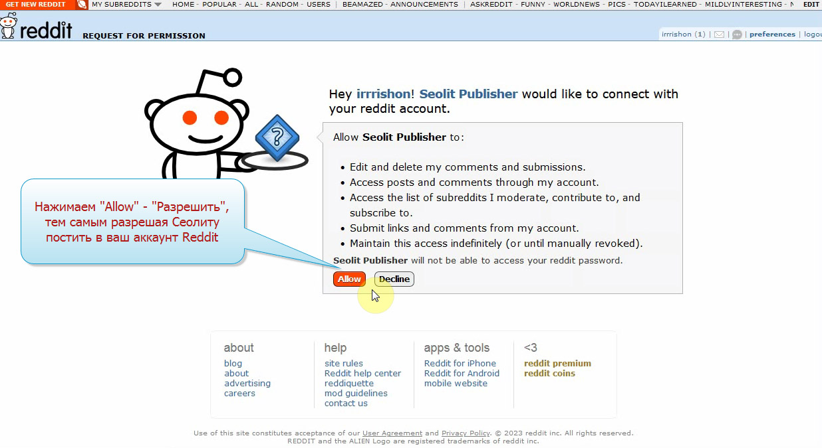Open the Popular menu item

click(x=221, y=5)
